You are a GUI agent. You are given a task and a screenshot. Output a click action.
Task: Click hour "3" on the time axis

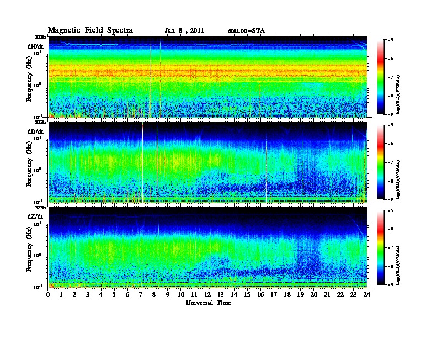(88, 295)
